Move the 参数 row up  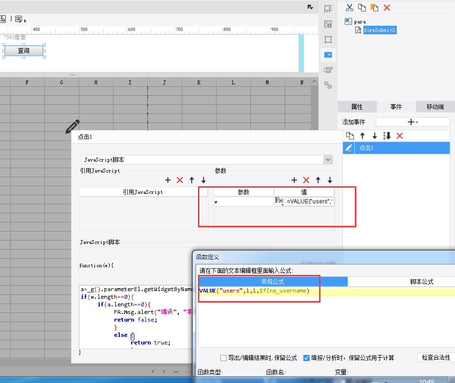click(318, 180)
